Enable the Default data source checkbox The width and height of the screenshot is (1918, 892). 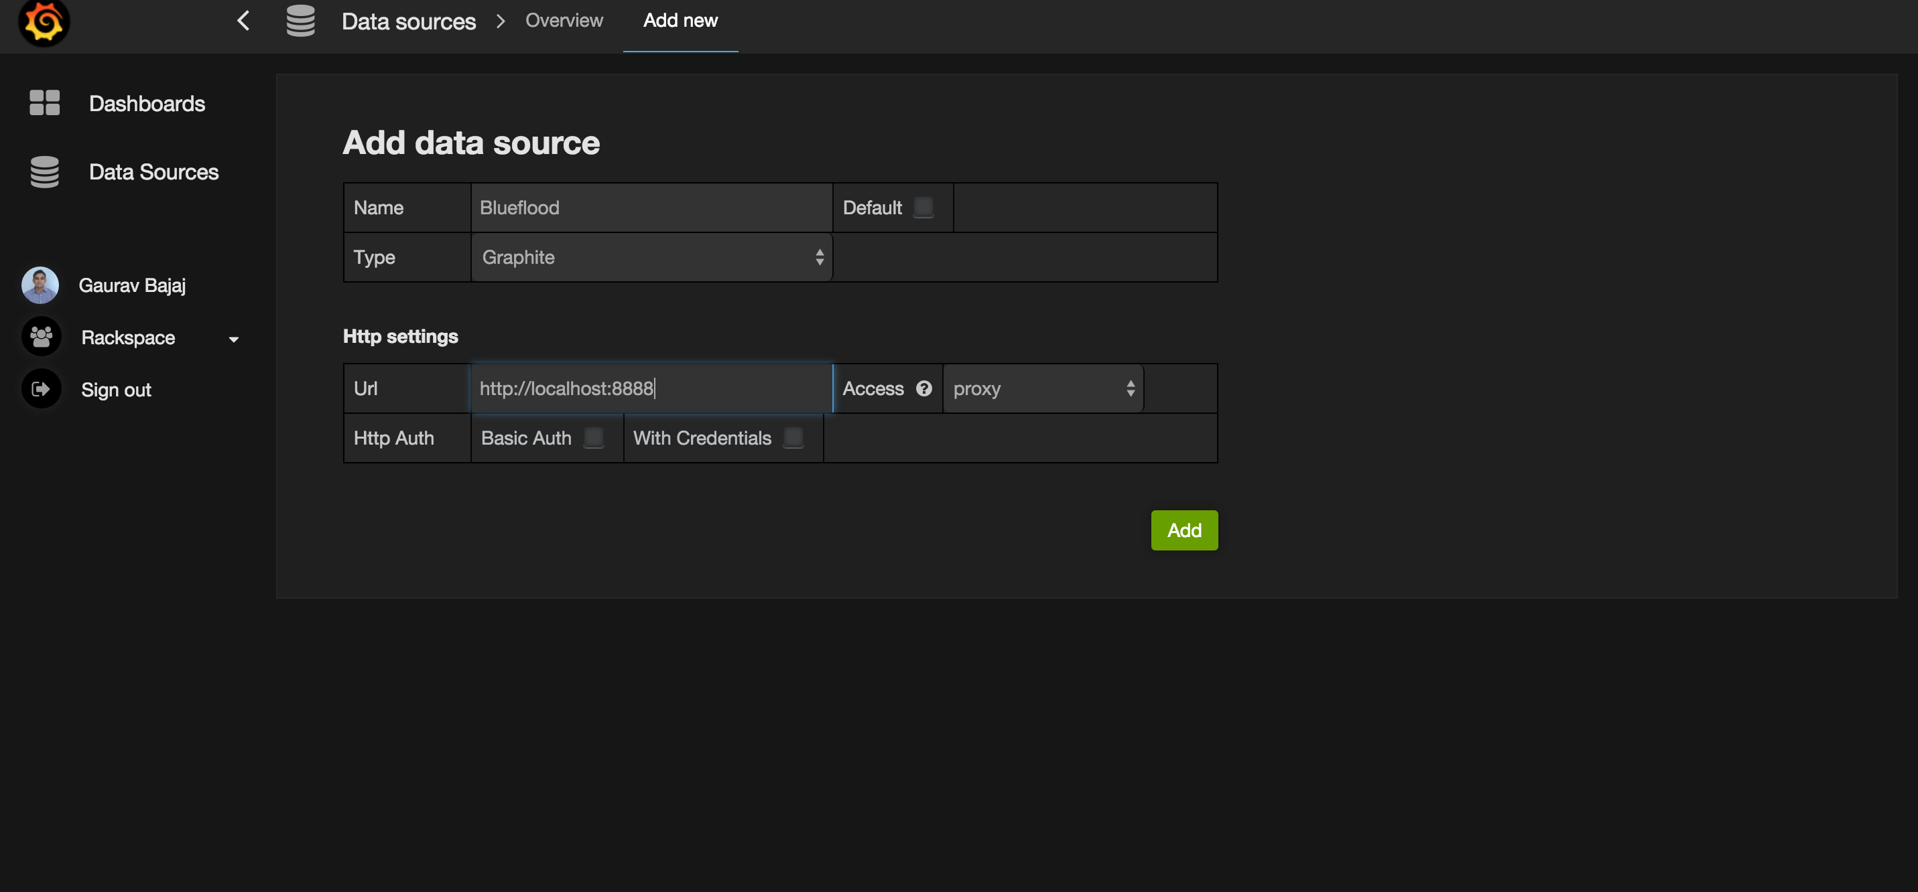[x=923, y=207]
